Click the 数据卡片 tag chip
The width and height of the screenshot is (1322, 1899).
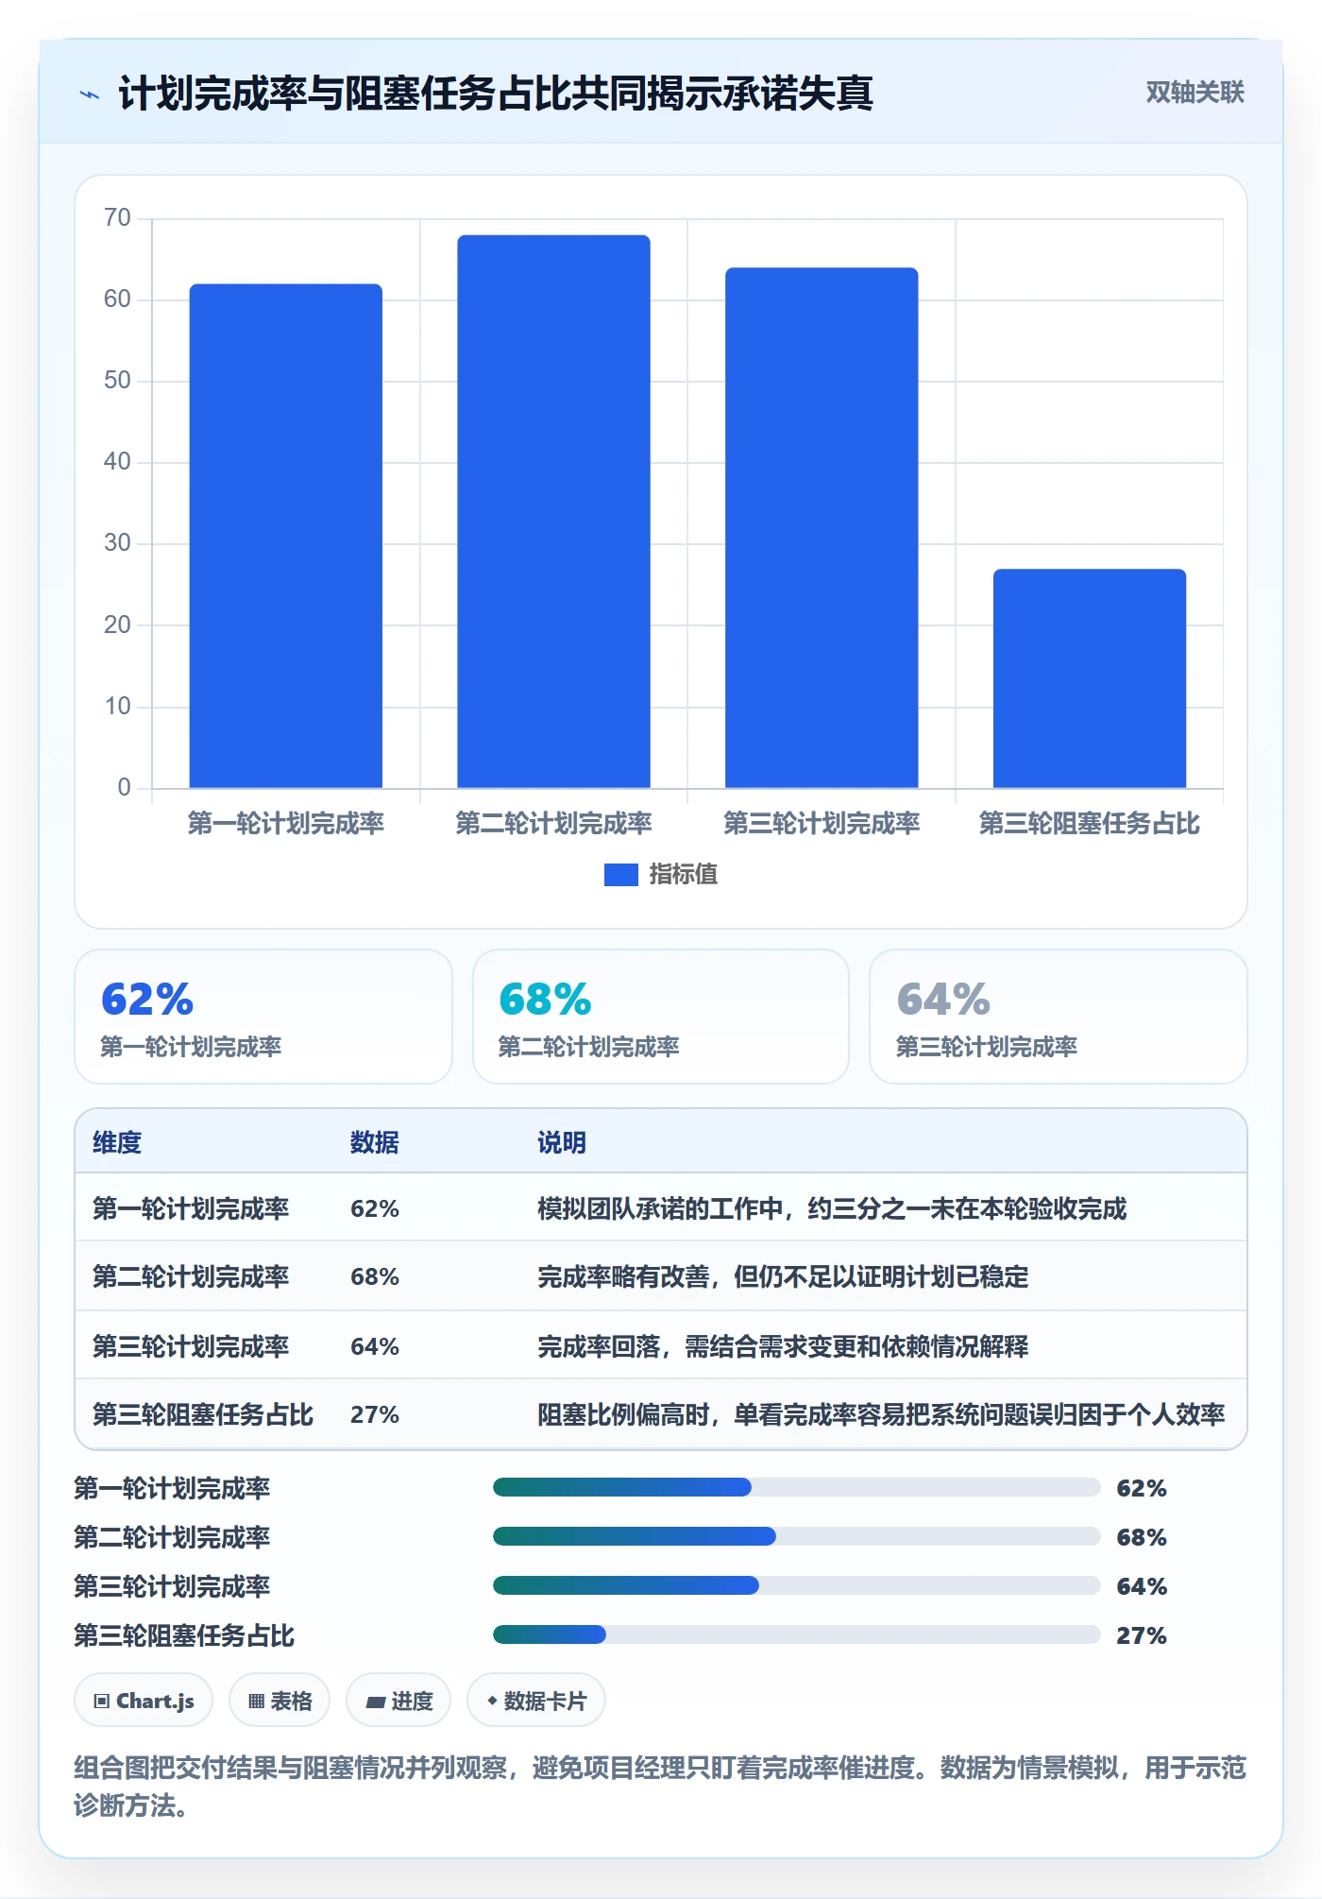[x=536, y=1701]
